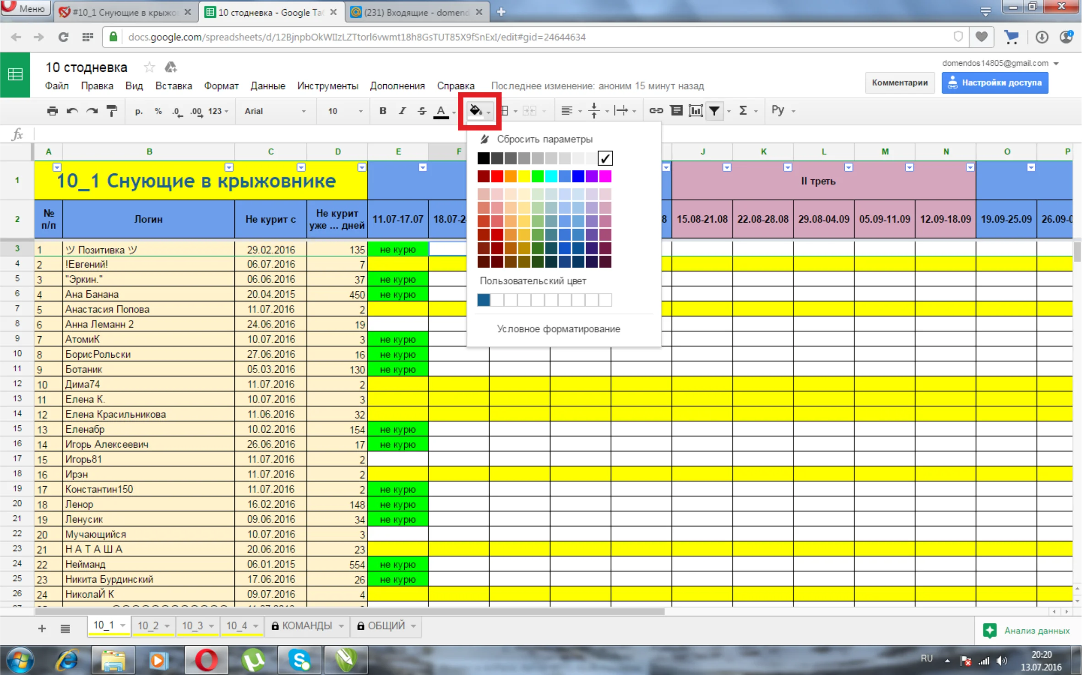Image resolution: width=1082 pixels, height=675 pixels.
Task: Open the Формат menu
Action: (x=221, y=86)
